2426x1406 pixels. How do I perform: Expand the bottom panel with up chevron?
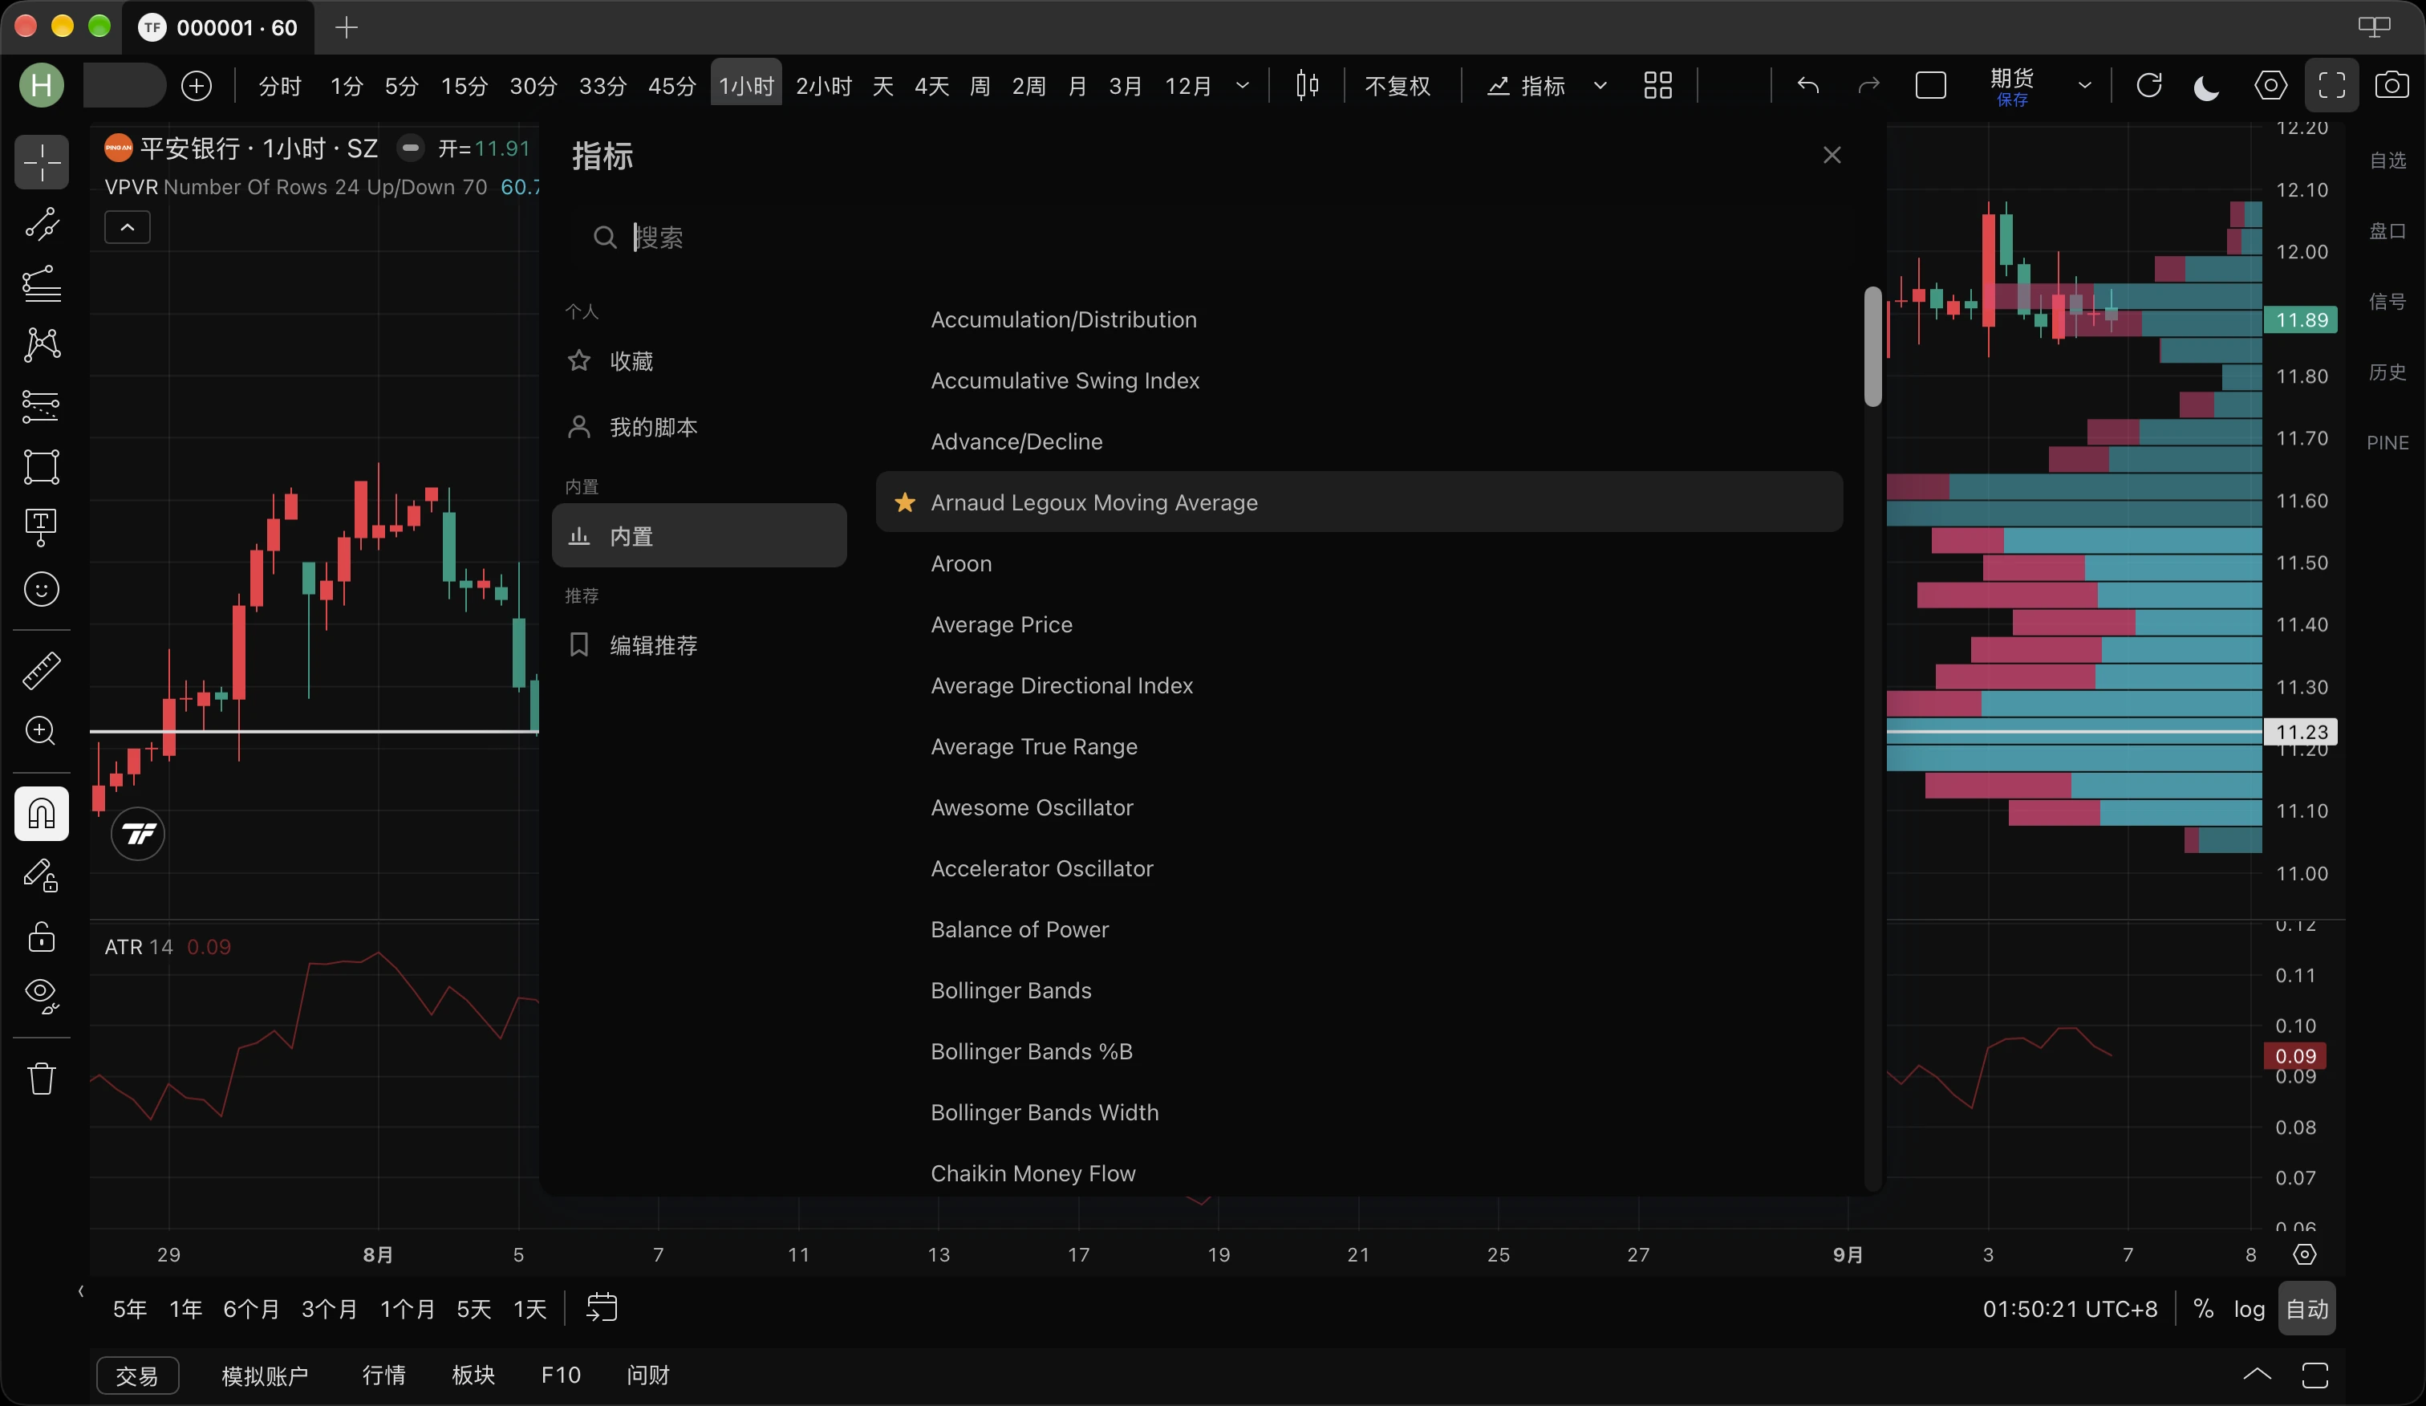point(2257,1376)
